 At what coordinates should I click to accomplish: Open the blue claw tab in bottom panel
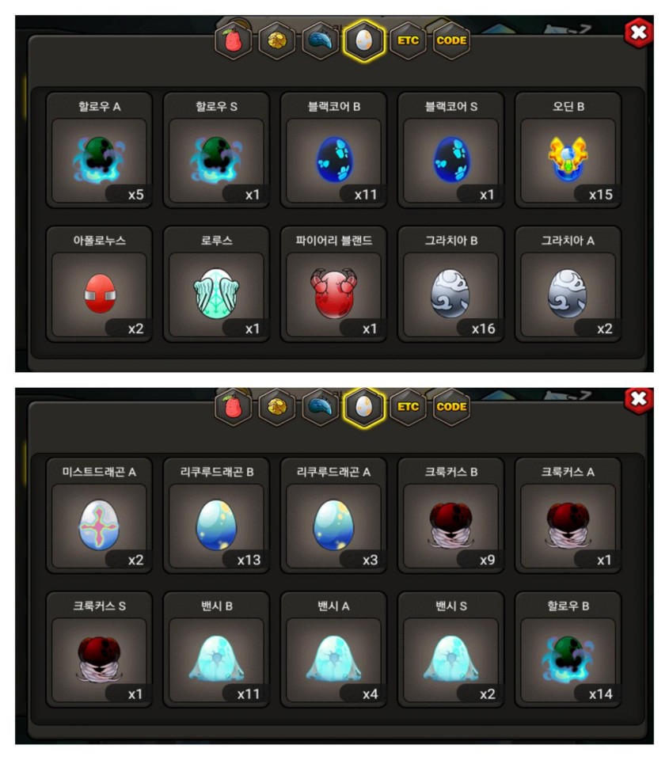(321, 407)
